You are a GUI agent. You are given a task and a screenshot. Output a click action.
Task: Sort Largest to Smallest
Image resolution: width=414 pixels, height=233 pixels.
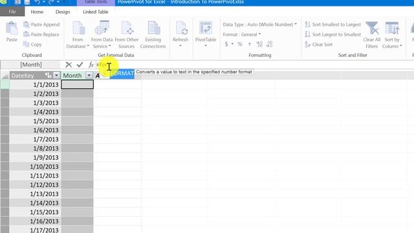click(332, 34)
